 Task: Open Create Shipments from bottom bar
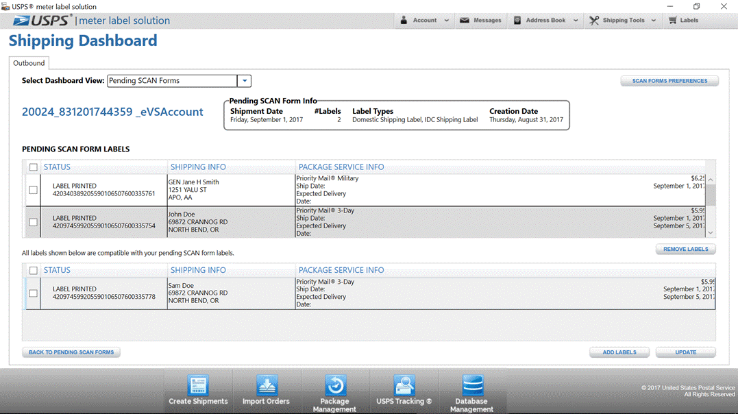click(198, 390)
